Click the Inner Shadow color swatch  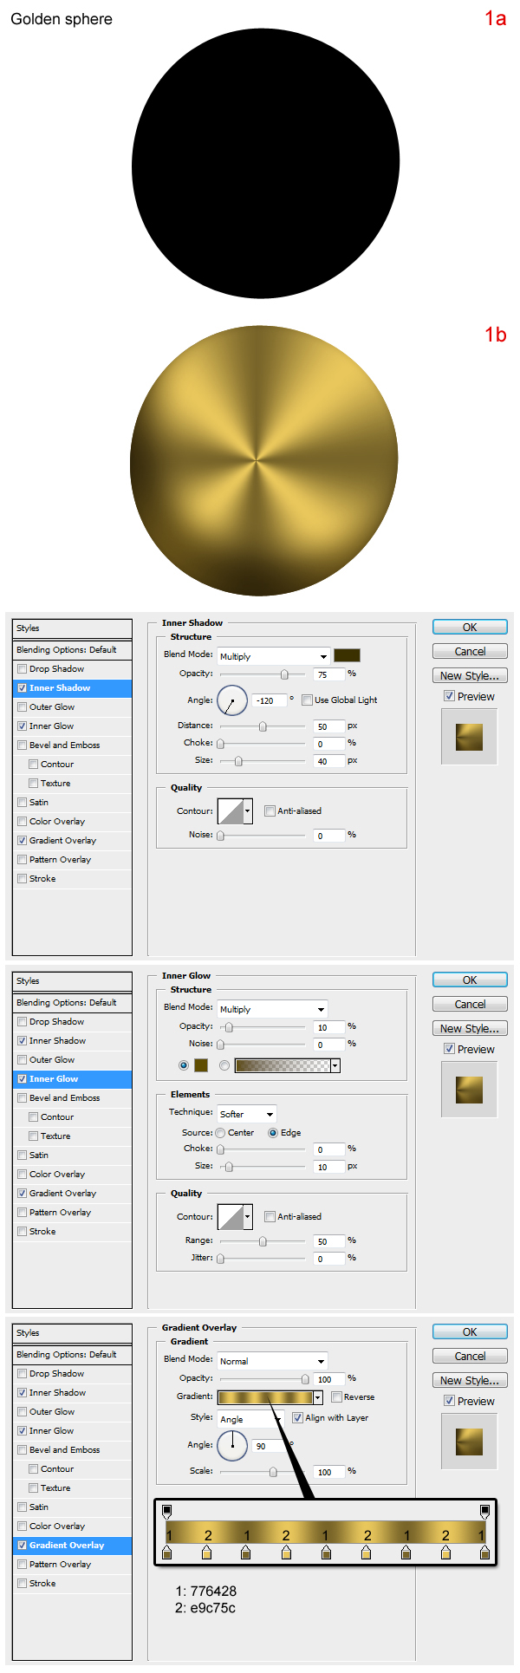[x=347, y=655]
